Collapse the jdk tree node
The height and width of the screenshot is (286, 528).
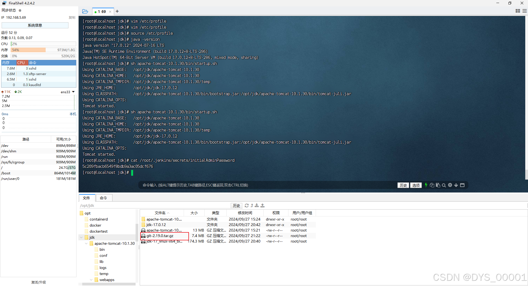point(81,237)
